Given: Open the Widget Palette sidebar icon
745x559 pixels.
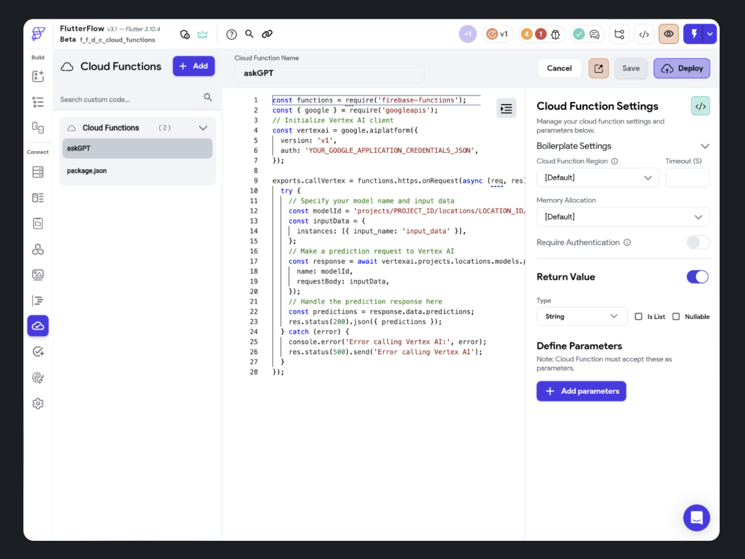Looking at the screenshot, I should (x=38, y=77).
